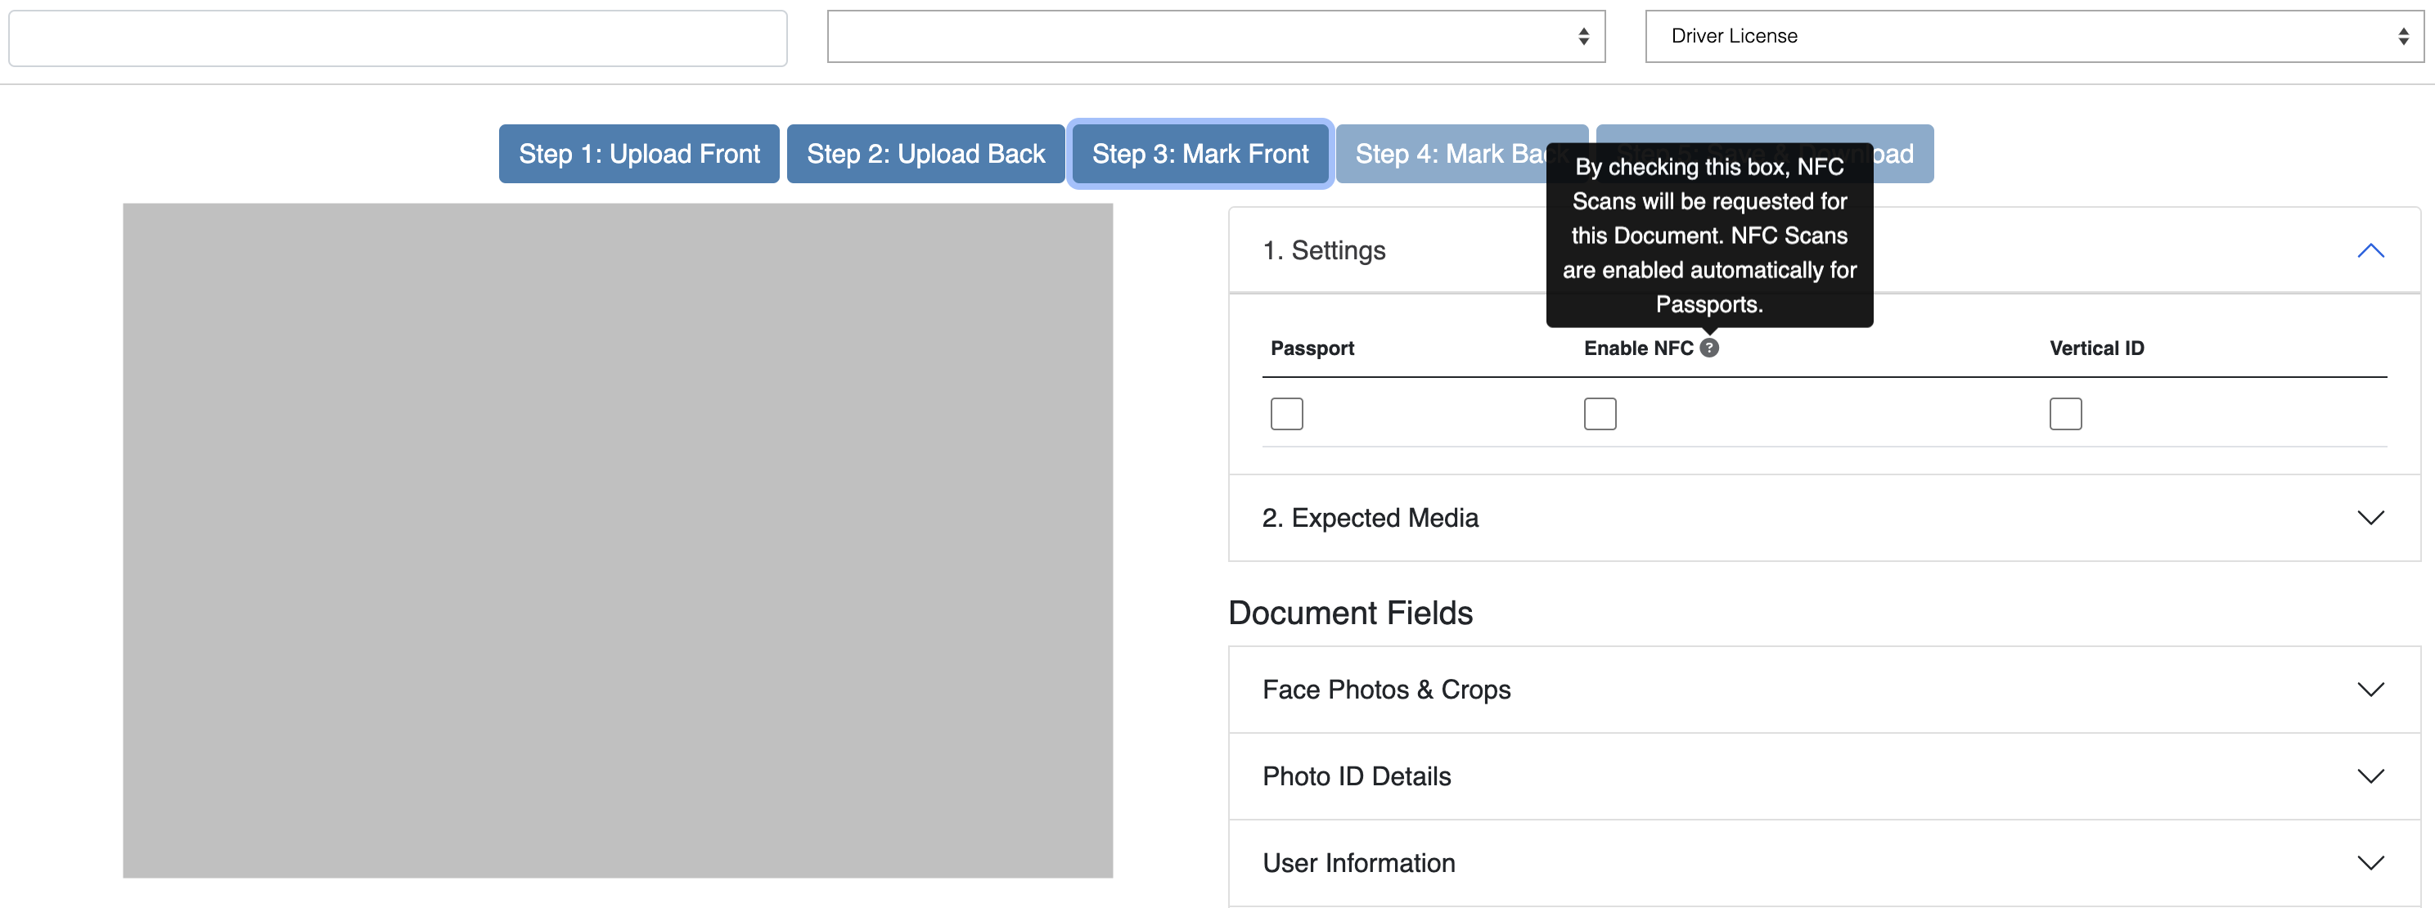Click the 1. Settings section header
The height and width of the screenshot is (908, 2435).
(x=1325, y=250)
